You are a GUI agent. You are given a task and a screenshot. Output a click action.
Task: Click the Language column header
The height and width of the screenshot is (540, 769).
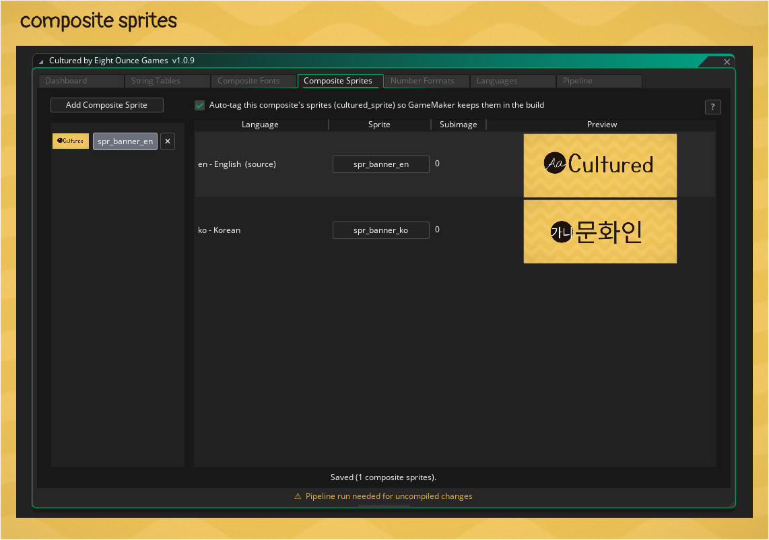[x=261, y=125]
